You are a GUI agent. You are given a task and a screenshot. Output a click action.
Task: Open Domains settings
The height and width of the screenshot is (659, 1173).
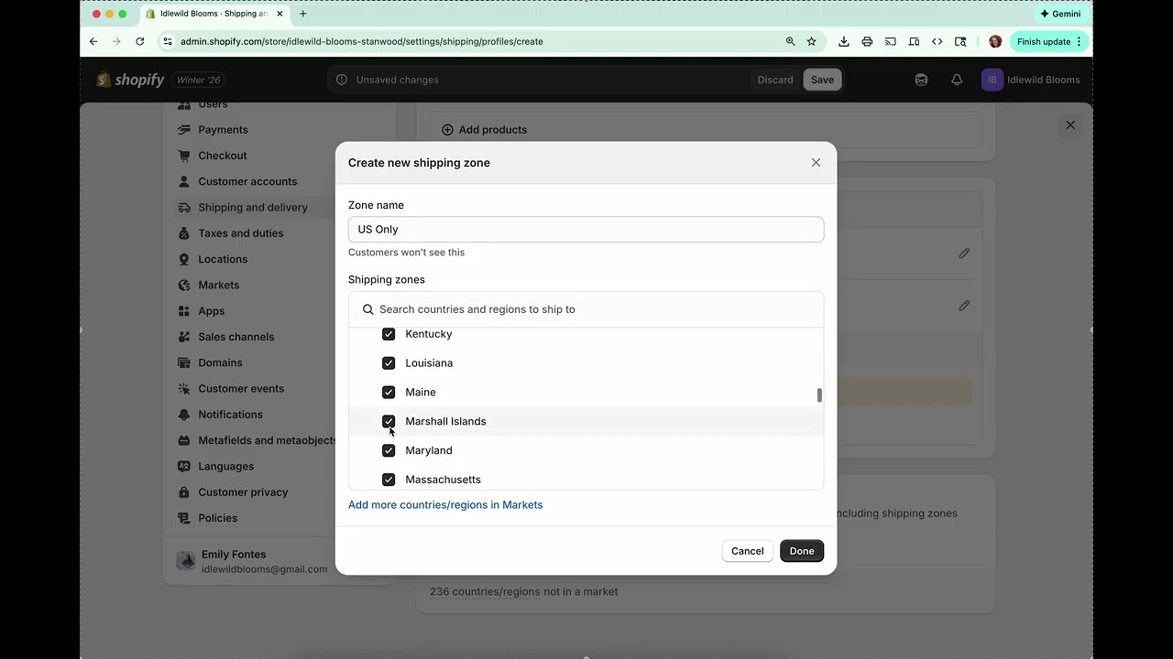coord(220,363)
